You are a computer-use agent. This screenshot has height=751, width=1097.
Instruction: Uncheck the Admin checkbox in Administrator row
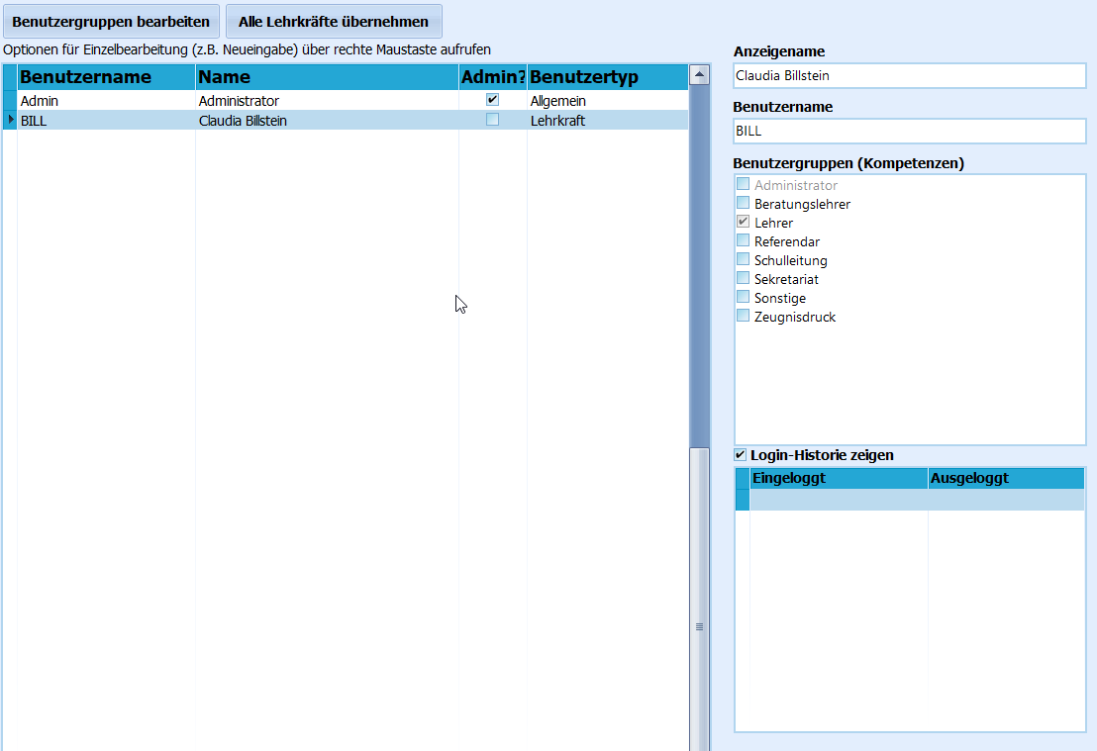click(x=492, y=100)
